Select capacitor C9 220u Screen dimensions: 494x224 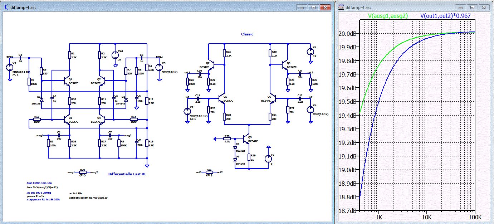pyautogui.click(x=137, y=142)
